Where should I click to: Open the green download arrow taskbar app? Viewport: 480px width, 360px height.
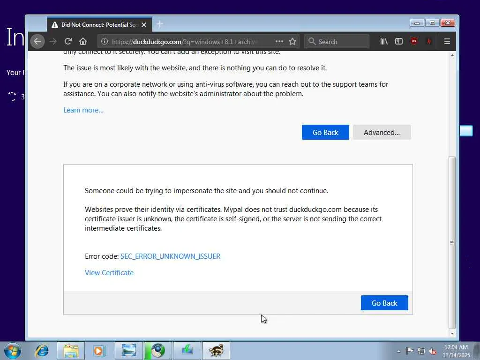[x=187, y=351]
